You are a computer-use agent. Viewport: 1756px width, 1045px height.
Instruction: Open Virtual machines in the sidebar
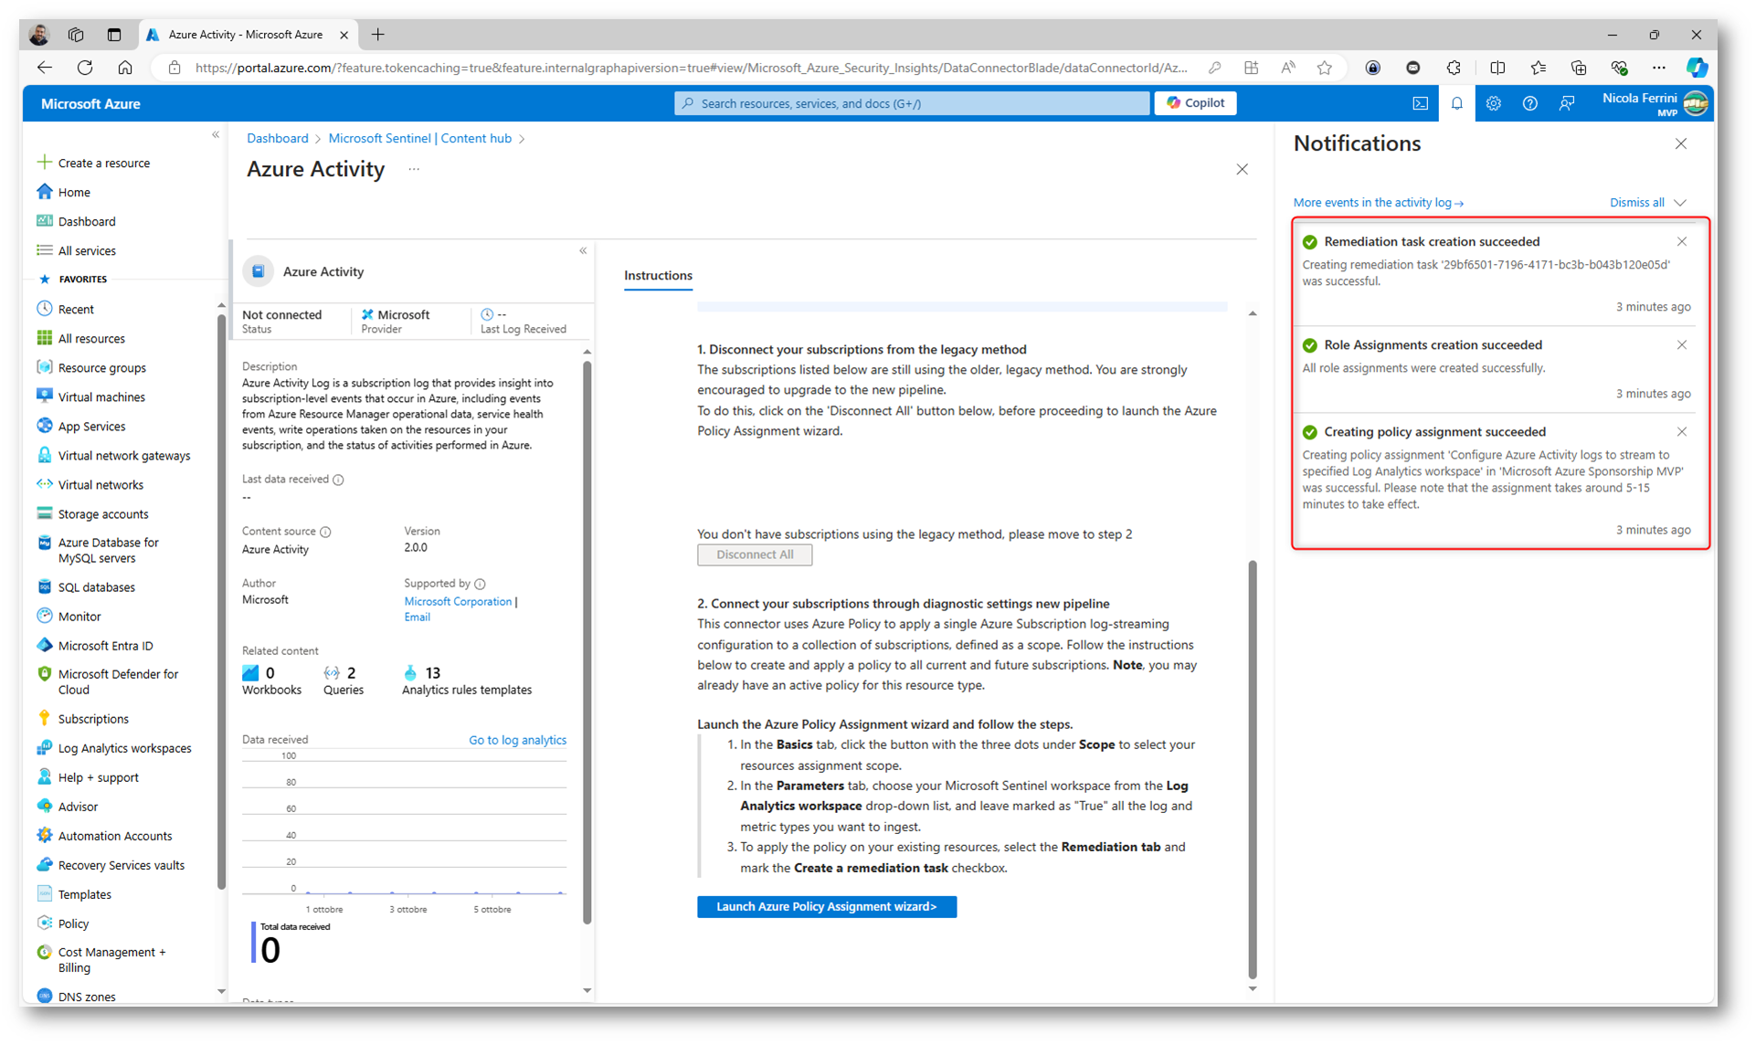(101, 397)
